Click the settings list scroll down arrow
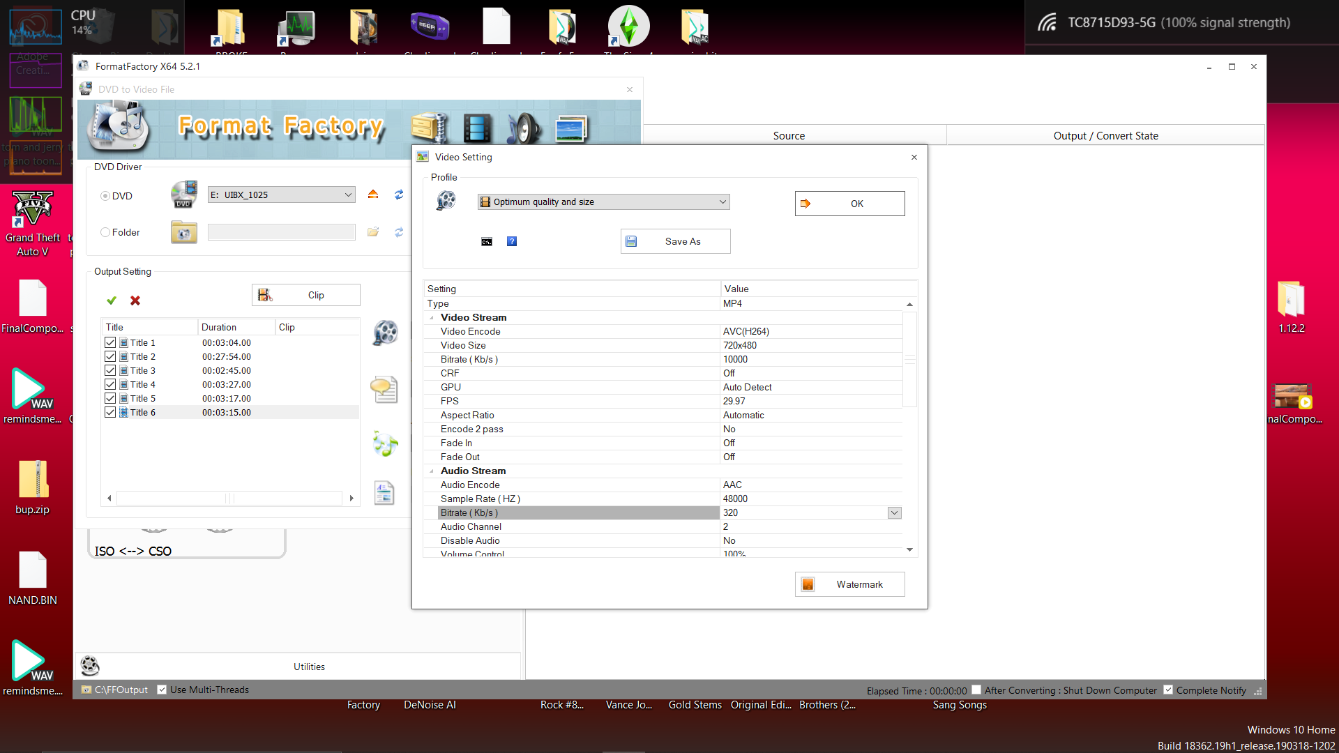The image size is (1339, 753). pyautogui.click(x=909, y=550)
